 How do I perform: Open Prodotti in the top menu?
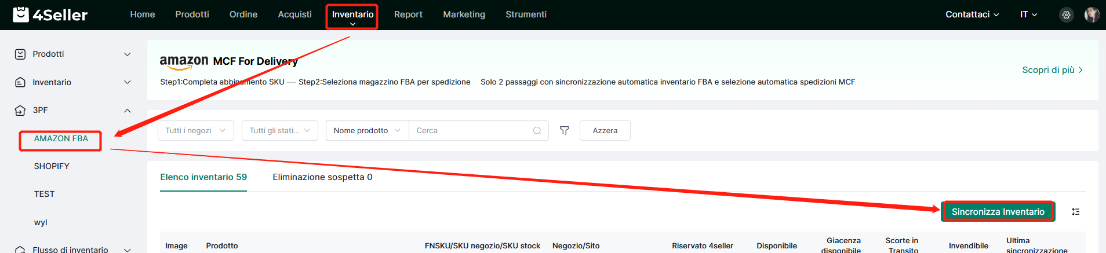[x=192, y=14]
